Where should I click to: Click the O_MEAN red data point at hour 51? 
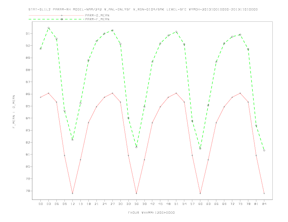point(176,93)
